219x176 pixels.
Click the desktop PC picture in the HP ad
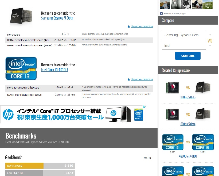[118, 114]
